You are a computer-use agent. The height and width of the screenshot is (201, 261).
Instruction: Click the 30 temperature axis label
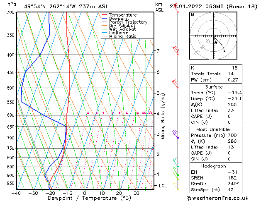point(136,193)
